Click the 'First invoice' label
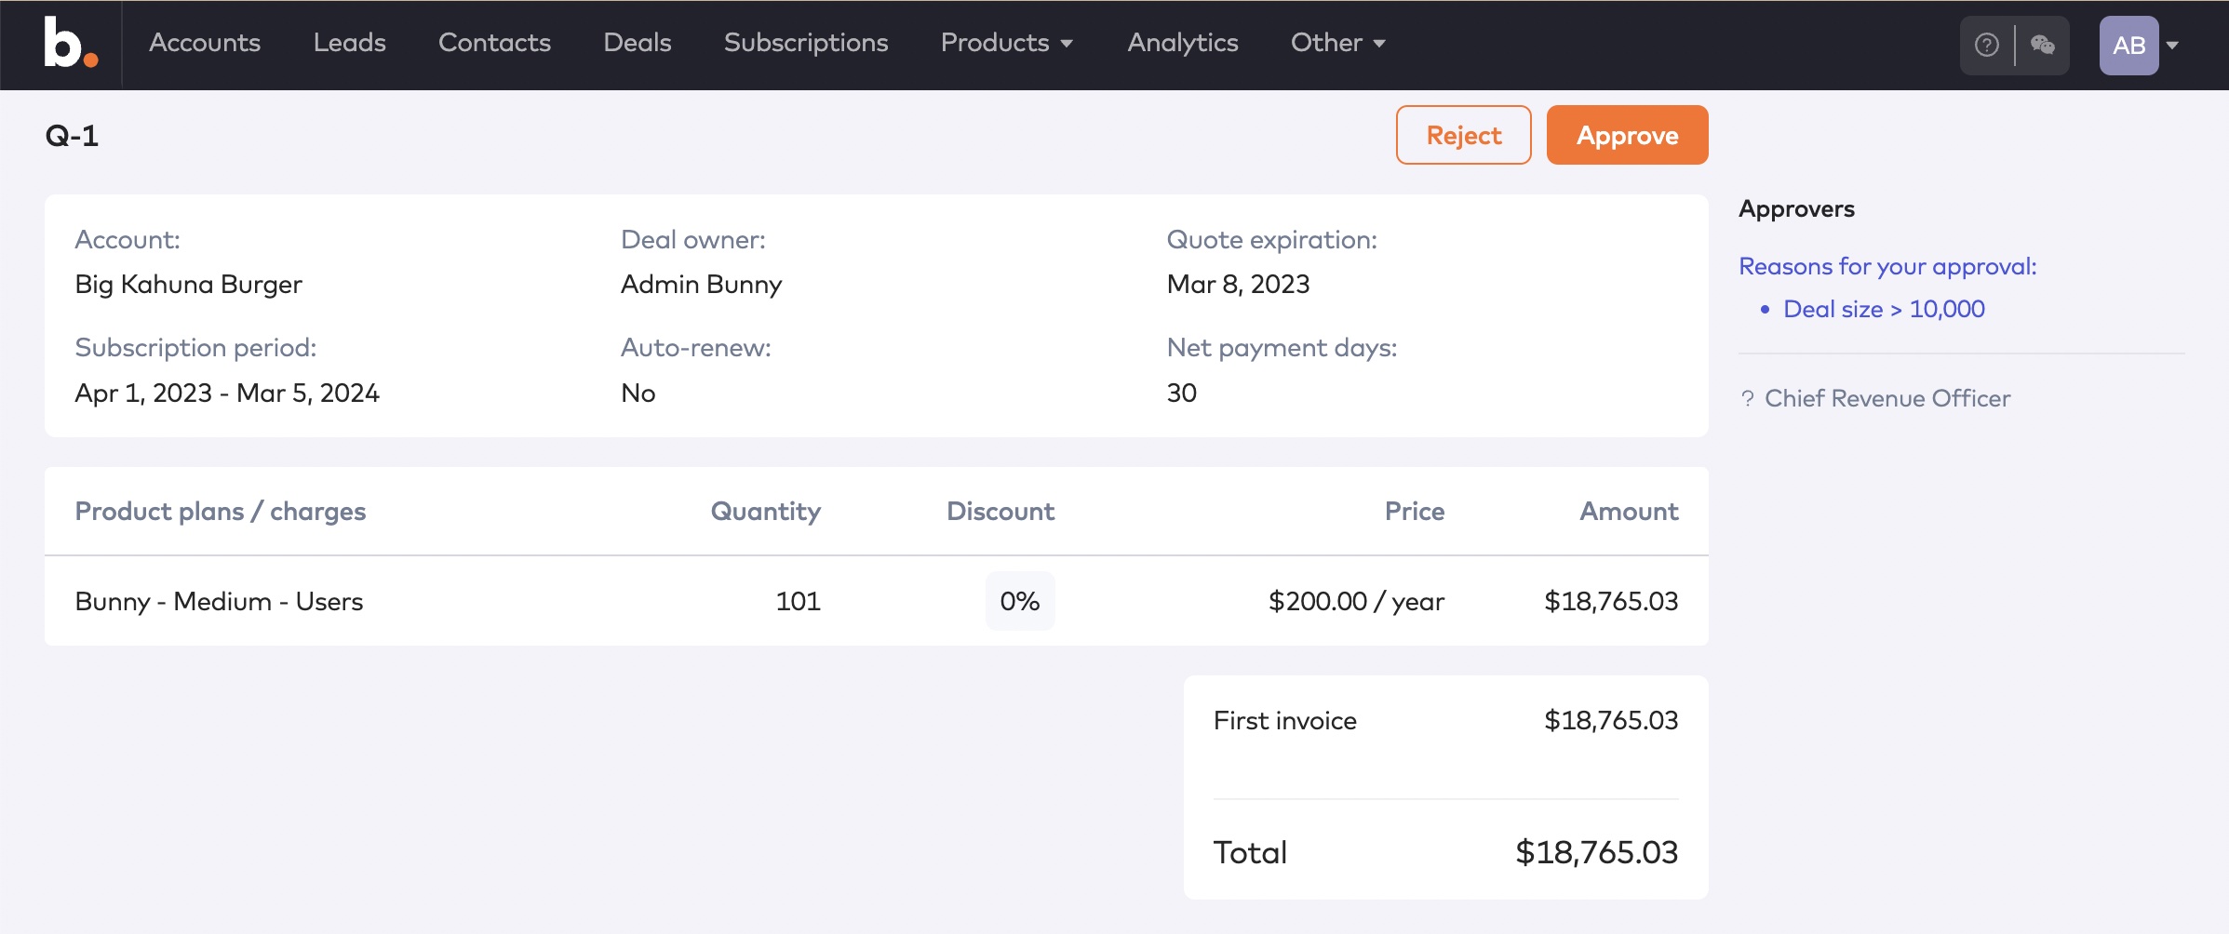This screenshot has height=934, width=2229. (1285, 720)
